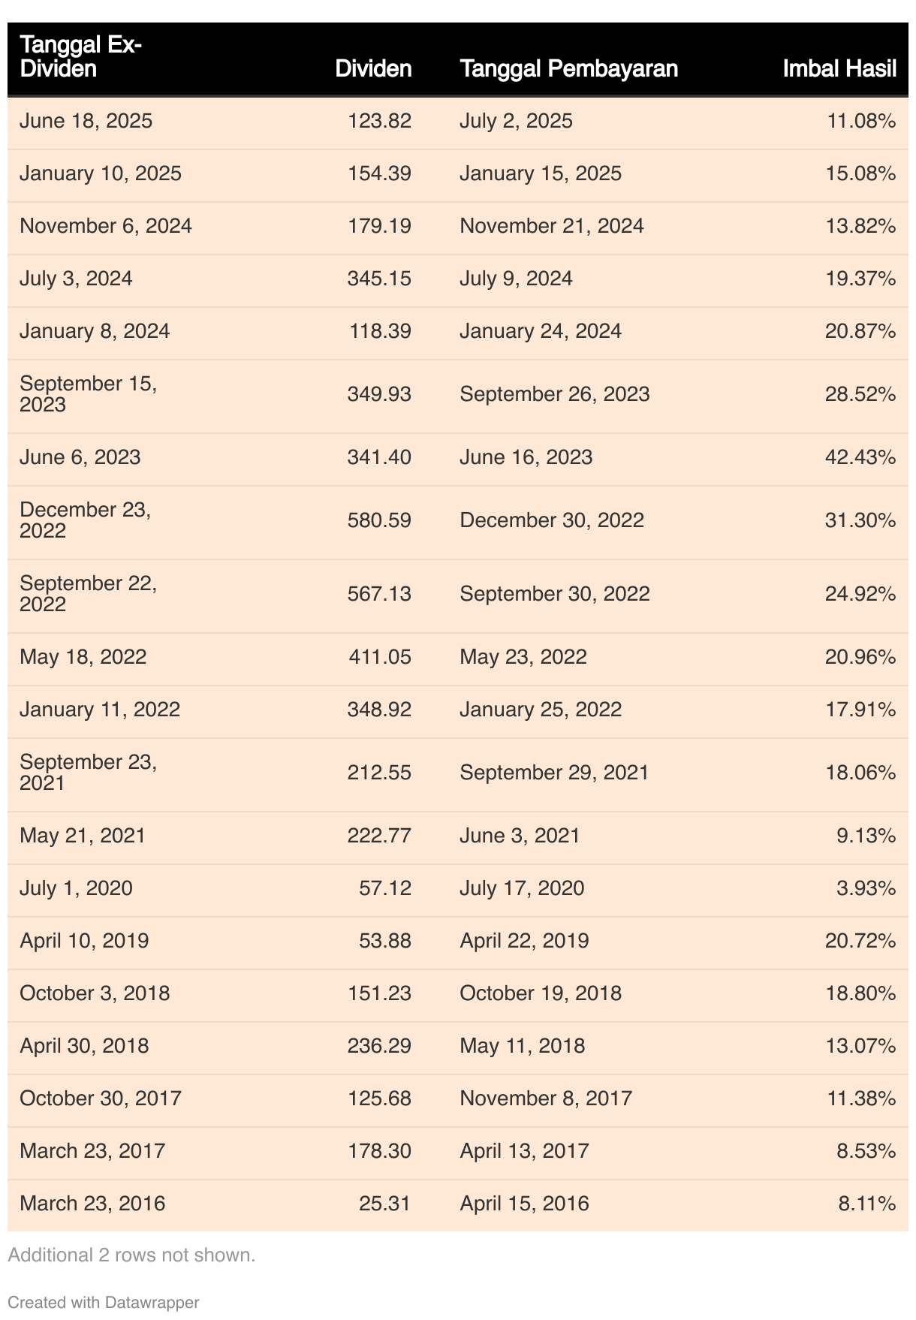Click the July 17, 2020 payment date
Image resolution: width=916 pixels, height=1320 pixels.
522,888
